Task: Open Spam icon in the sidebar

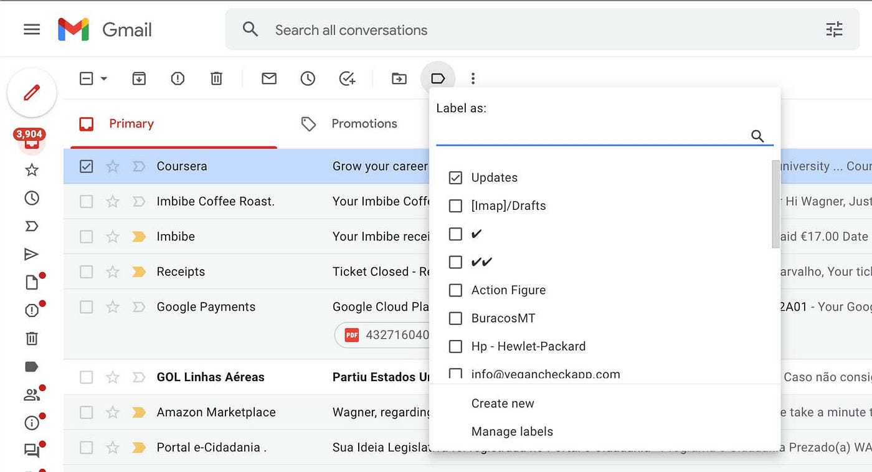Action: (x=32, y=310)
